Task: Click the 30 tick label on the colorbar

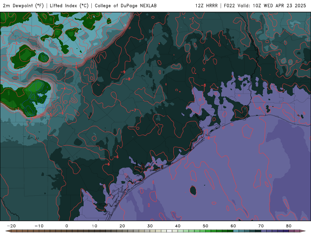Action: tap(150, 226)
